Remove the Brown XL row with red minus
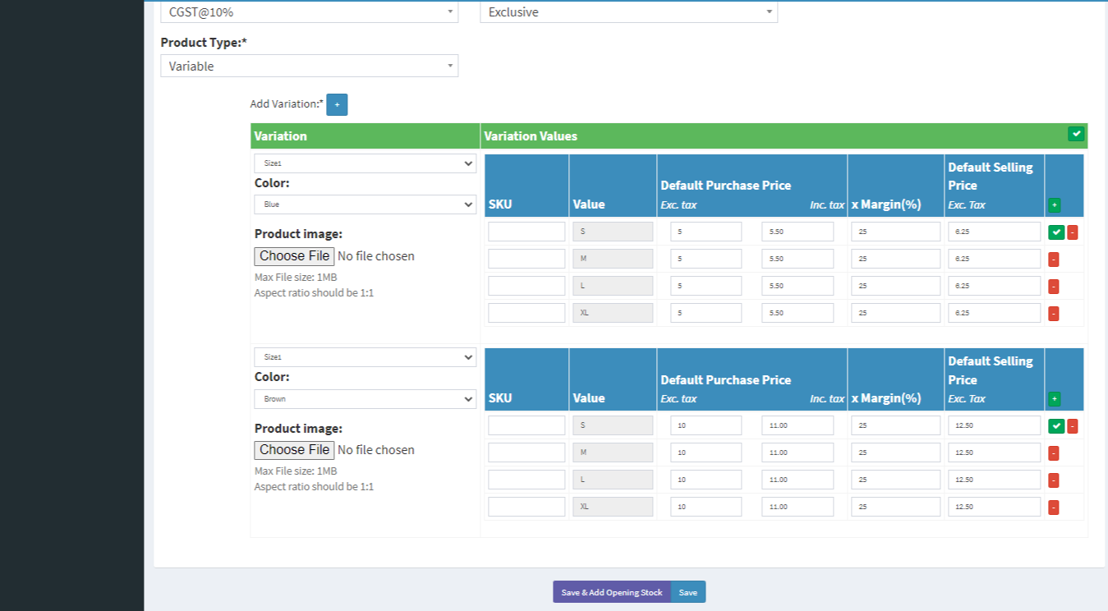 (x=1054, y=508)
